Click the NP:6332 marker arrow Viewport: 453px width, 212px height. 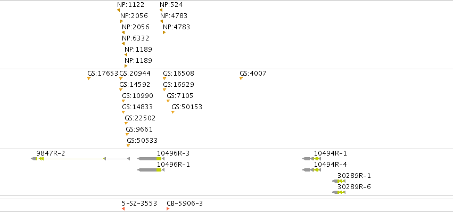point(123,44)
